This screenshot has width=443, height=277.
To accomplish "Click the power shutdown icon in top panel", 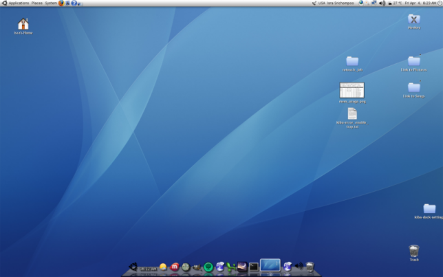I will click(440, 3).
